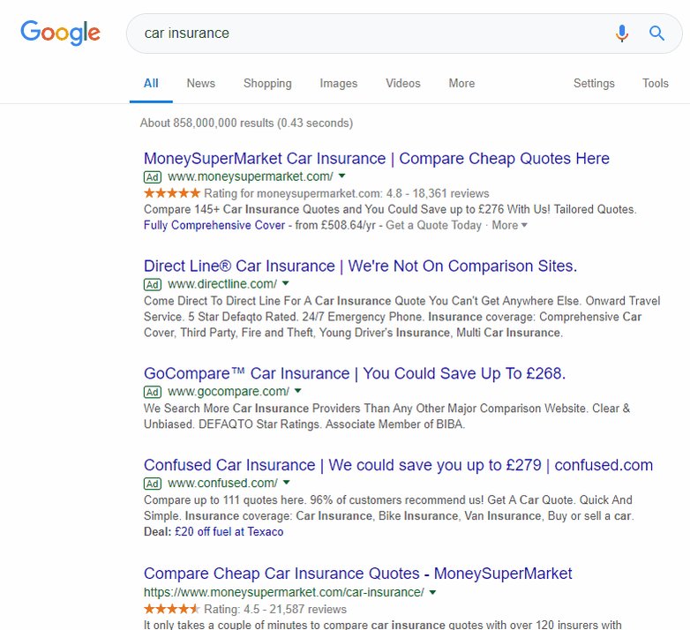This screenshot has width=690, height=630.
Task: Click the Ad badge beside directline.com
Action: click(153, 284)
